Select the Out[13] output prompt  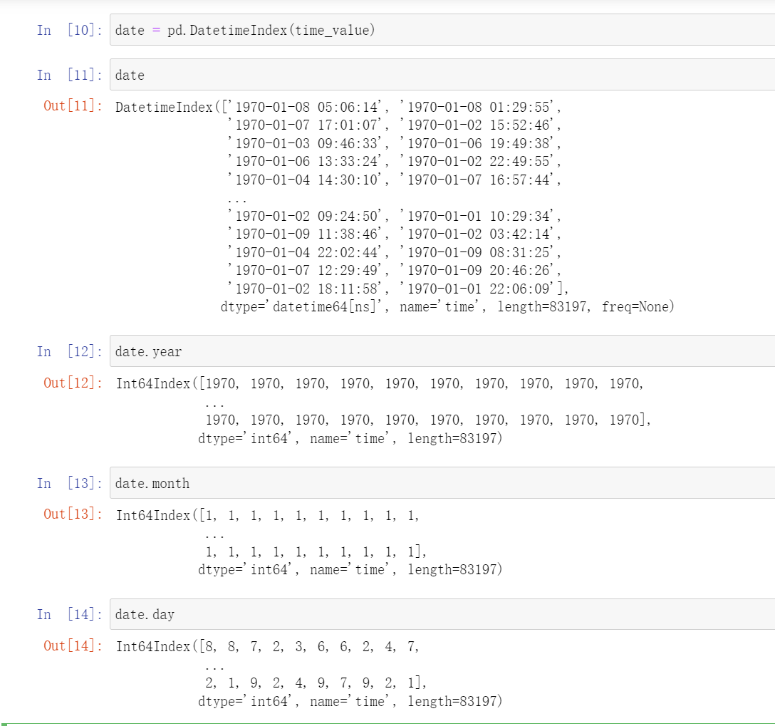tap(73, 514)
